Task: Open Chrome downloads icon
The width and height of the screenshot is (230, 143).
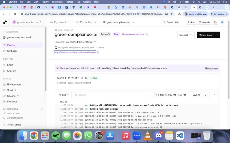Action: 179,14
